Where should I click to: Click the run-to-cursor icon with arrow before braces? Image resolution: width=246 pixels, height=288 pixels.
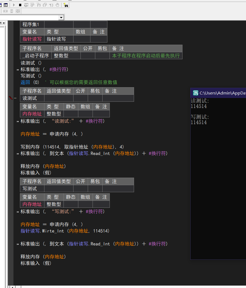(x=51, y=5)
